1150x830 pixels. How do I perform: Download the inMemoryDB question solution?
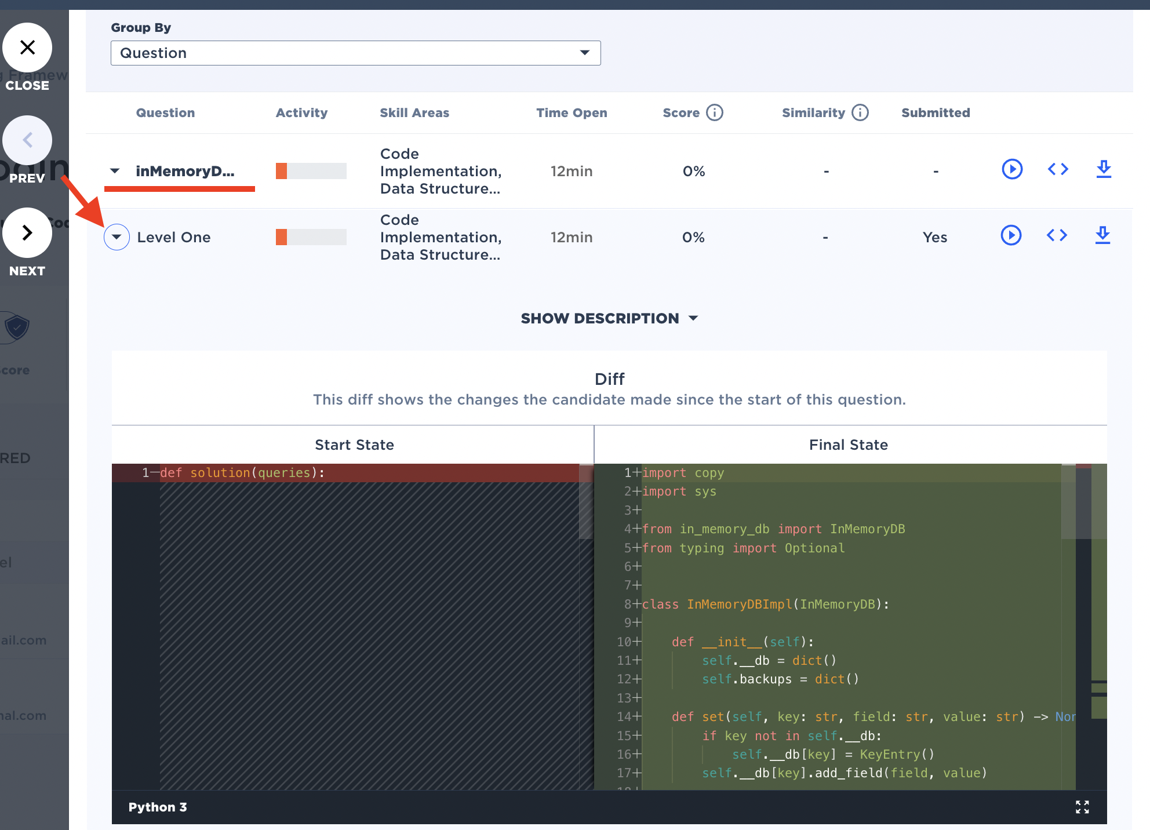(x=1104, y=169)
